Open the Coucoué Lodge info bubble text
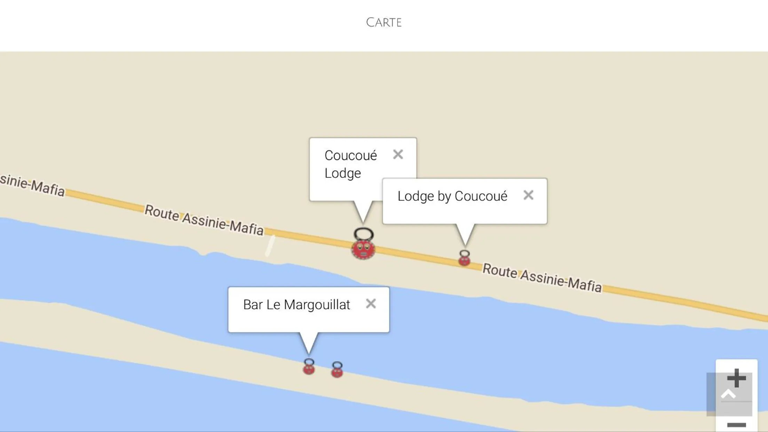This screenshot has height=432, width=768. tap(350, 164)
